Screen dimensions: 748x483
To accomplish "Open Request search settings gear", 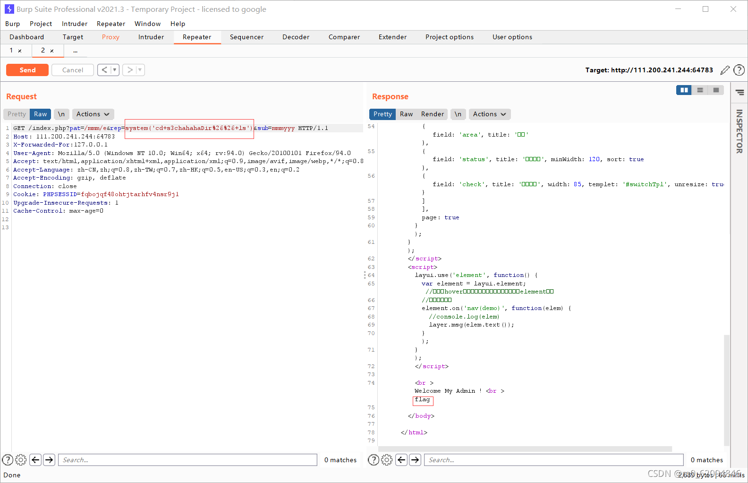I will click(x=21, y=460).
